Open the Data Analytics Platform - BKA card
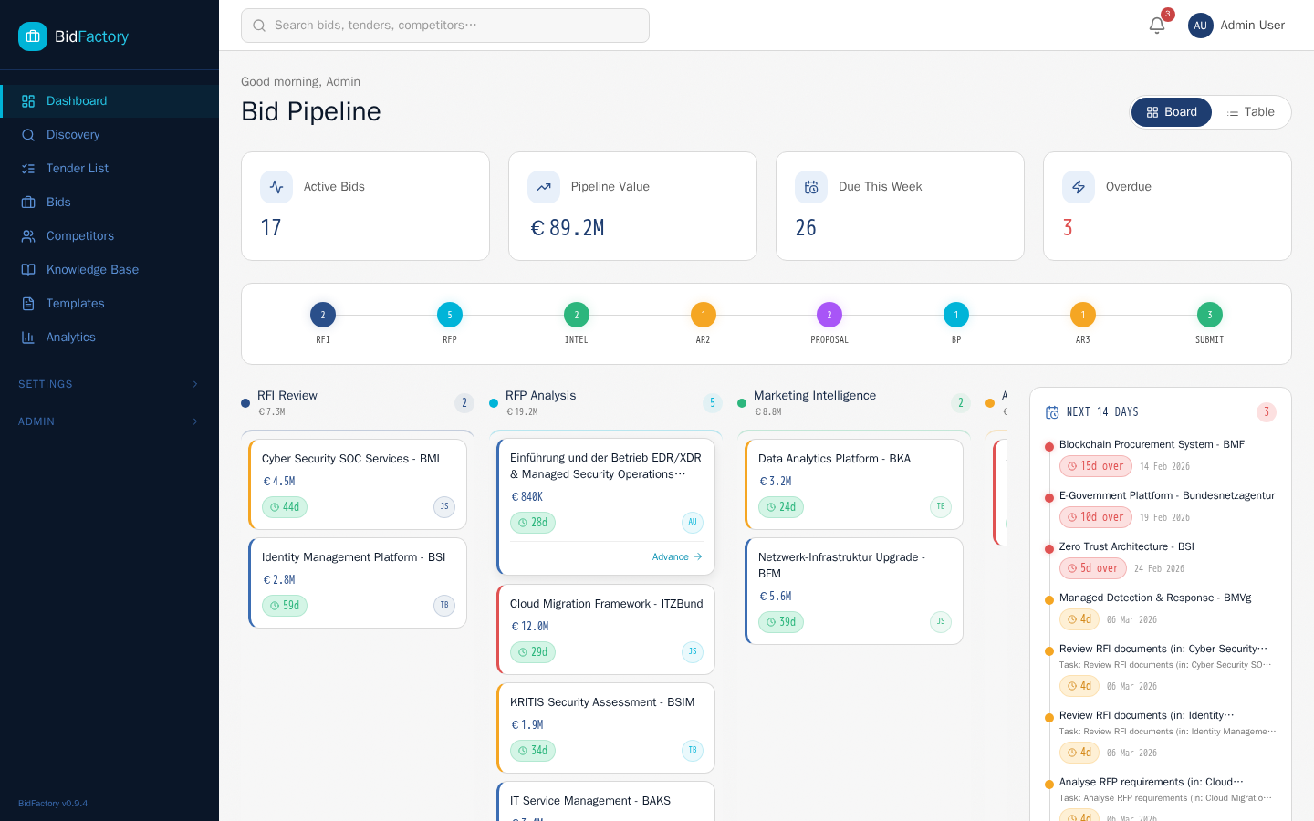Viewport: 1314px width, 821px height. click(854, 484)
